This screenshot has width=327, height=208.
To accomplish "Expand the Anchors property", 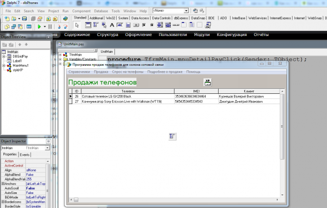I will coord(3,184).
